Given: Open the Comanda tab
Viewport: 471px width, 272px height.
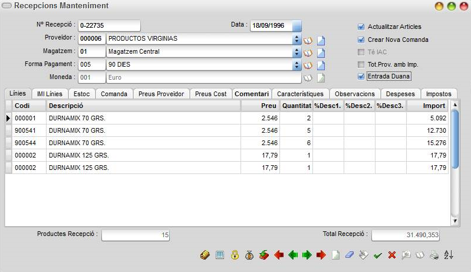Looking at the screenshot, I should pyautogui.click(x=114, y=94).
